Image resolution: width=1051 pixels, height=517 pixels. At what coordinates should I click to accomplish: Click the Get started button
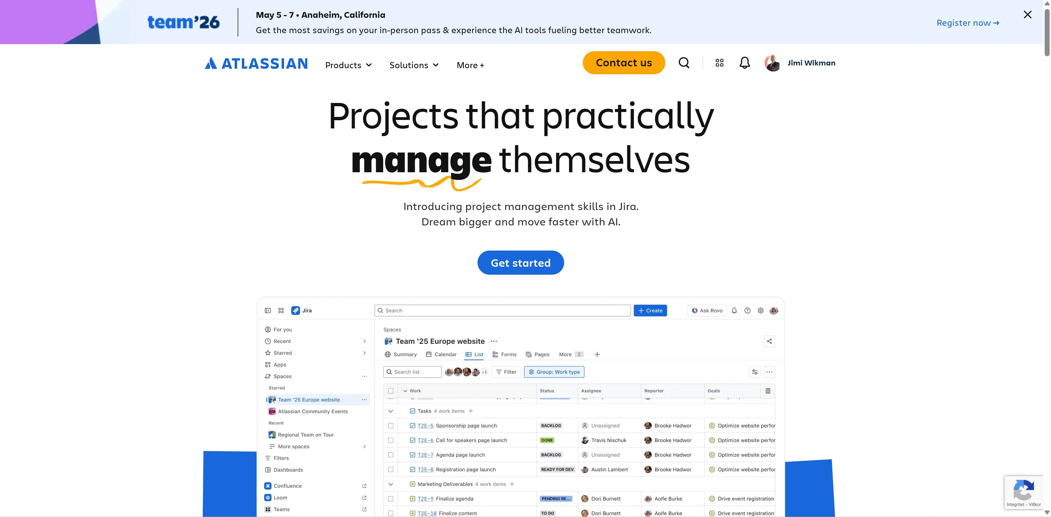pos(520,263)
